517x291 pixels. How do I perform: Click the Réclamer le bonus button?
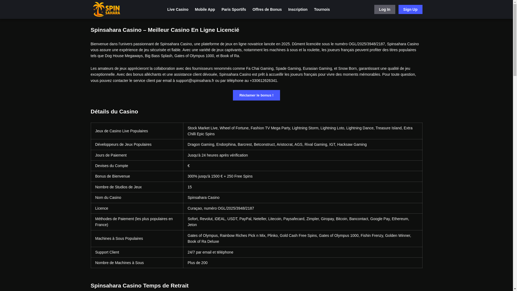coord(256,95)
